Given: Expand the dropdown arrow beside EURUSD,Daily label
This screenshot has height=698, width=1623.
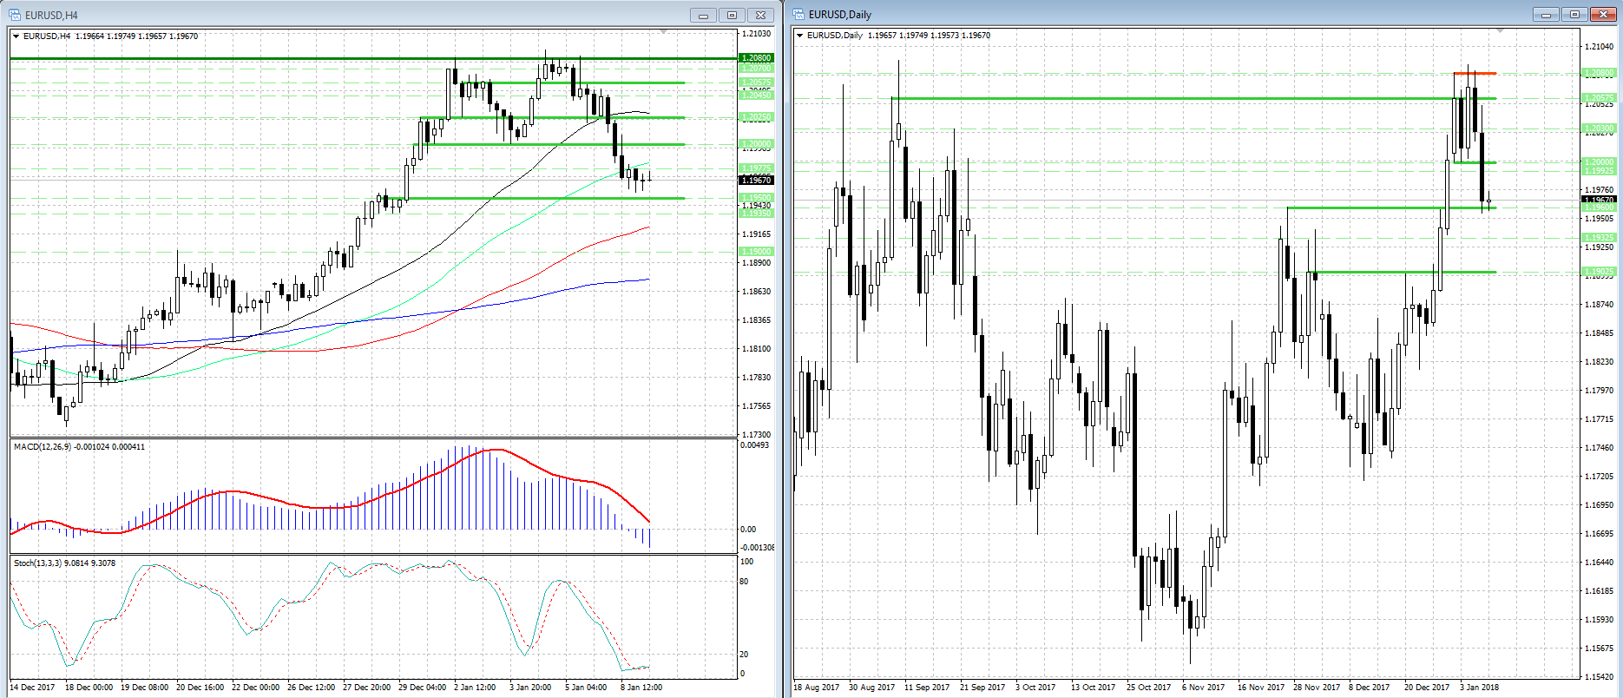Looking at the screenshot, I should [x=800, y=36].
